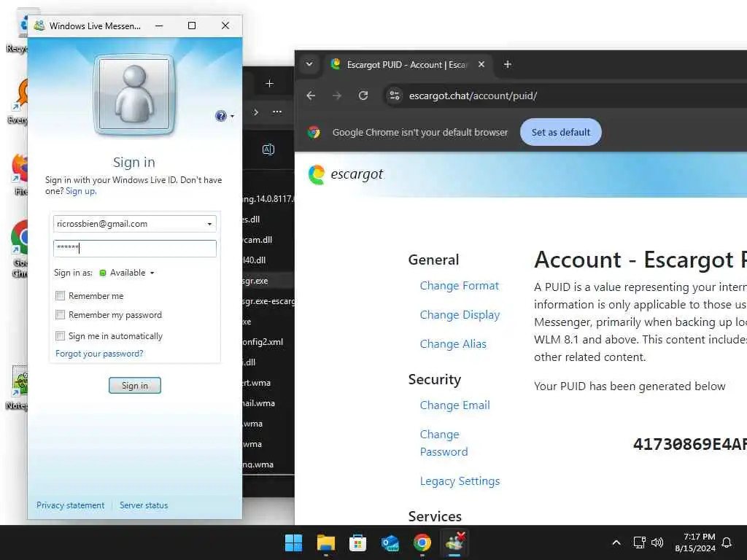This screenshot has height=560, width=747.
Task: Click the Messenger taskbar icon
Action: (454, 542)
